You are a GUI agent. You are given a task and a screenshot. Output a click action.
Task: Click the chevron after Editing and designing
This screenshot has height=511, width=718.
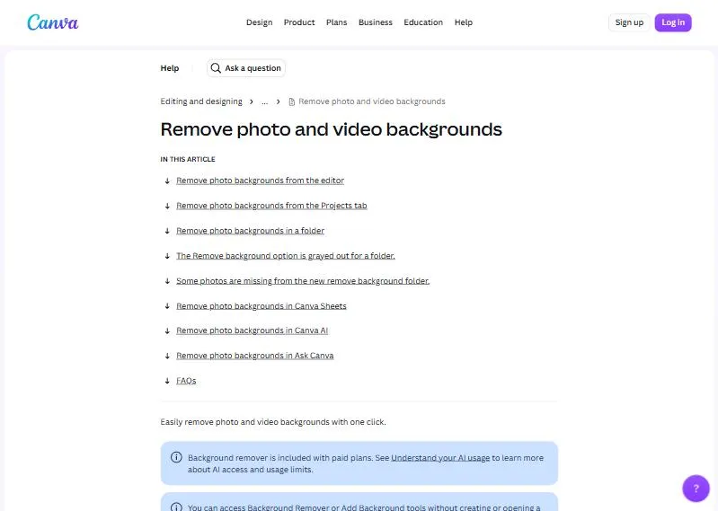(x=251, y=101)
